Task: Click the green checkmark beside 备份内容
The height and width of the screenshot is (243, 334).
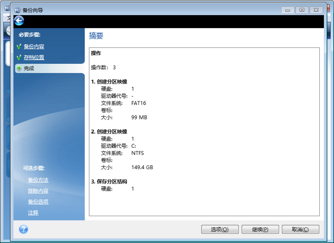Action: 19,46
